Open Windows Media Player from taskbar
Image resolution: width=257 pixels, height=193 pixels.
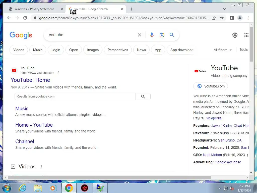point(53,188)
